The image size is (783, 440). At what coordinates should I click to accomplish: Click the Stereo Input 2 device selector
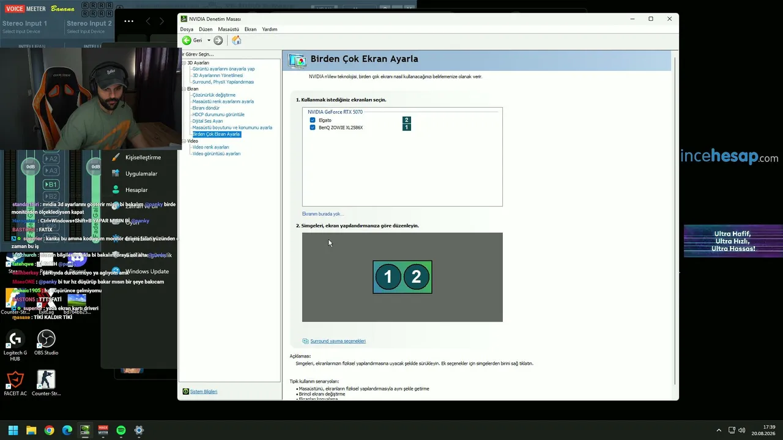(86, 31)
